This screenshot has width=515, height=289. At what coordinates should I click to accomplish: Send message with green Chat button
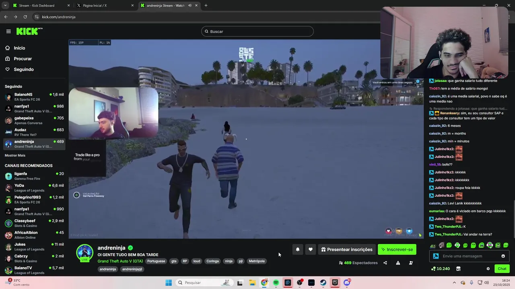click(x=502, y=269)
